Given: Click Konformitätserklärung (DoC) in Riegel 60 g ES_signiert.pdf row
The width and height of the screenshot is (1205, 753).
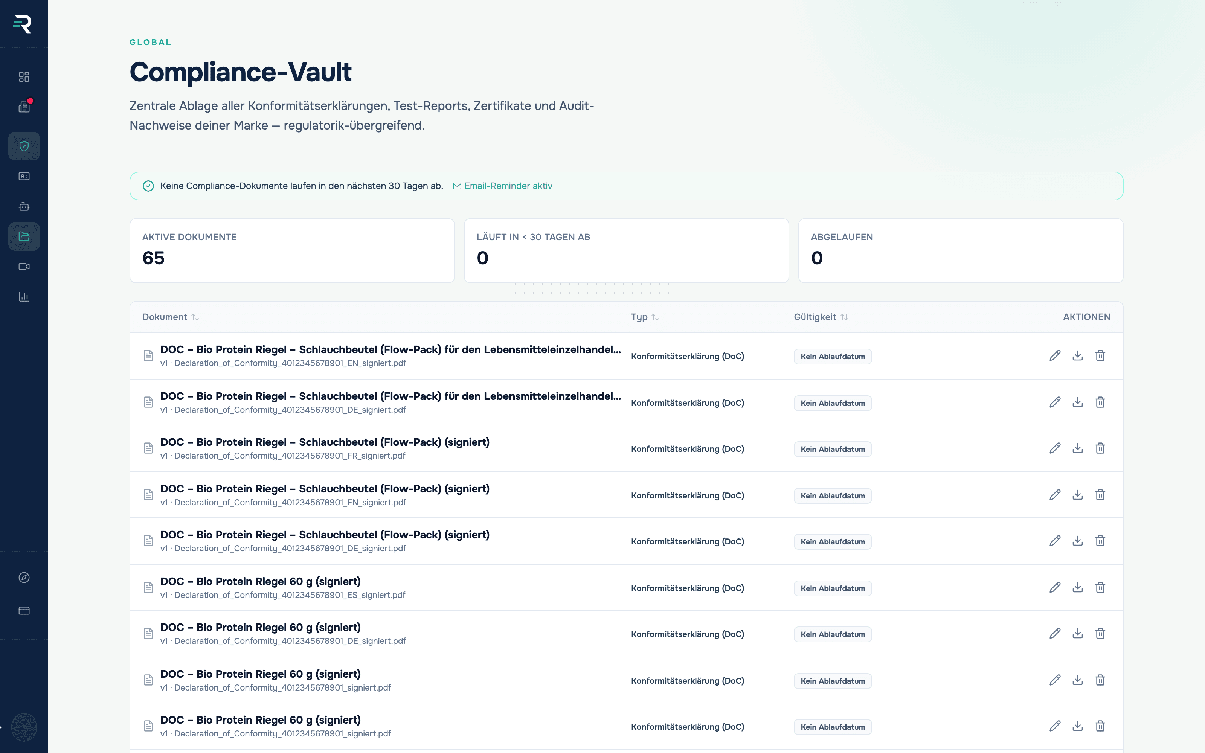Looking at the screenshot, I should (688, 588).
